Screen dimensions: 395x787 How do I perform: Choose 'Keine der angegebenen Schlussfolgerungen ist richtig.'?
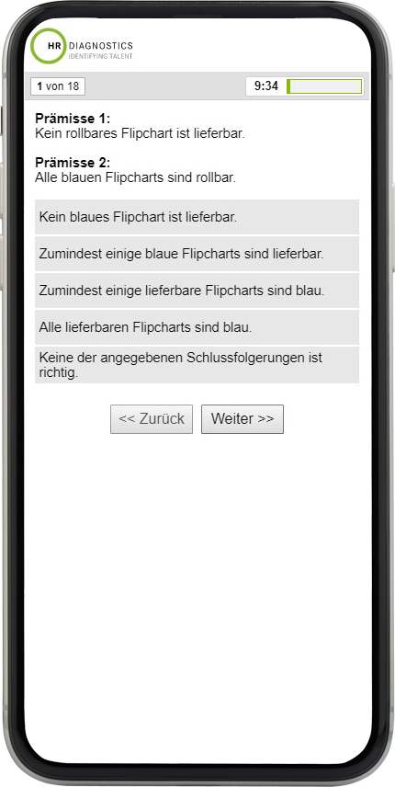click(197, 365)
